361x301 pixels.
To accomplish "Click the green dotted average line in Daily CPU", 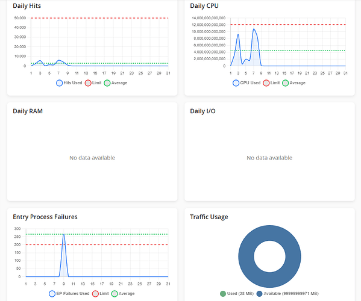I will pyautogui.click(x=288, y=51).
